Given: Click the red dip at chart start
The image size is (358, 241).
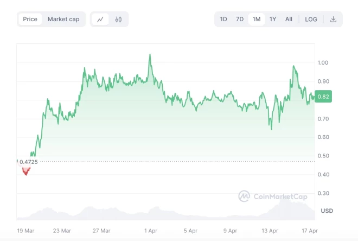Looking at the screenshot, I should point(25,171).
